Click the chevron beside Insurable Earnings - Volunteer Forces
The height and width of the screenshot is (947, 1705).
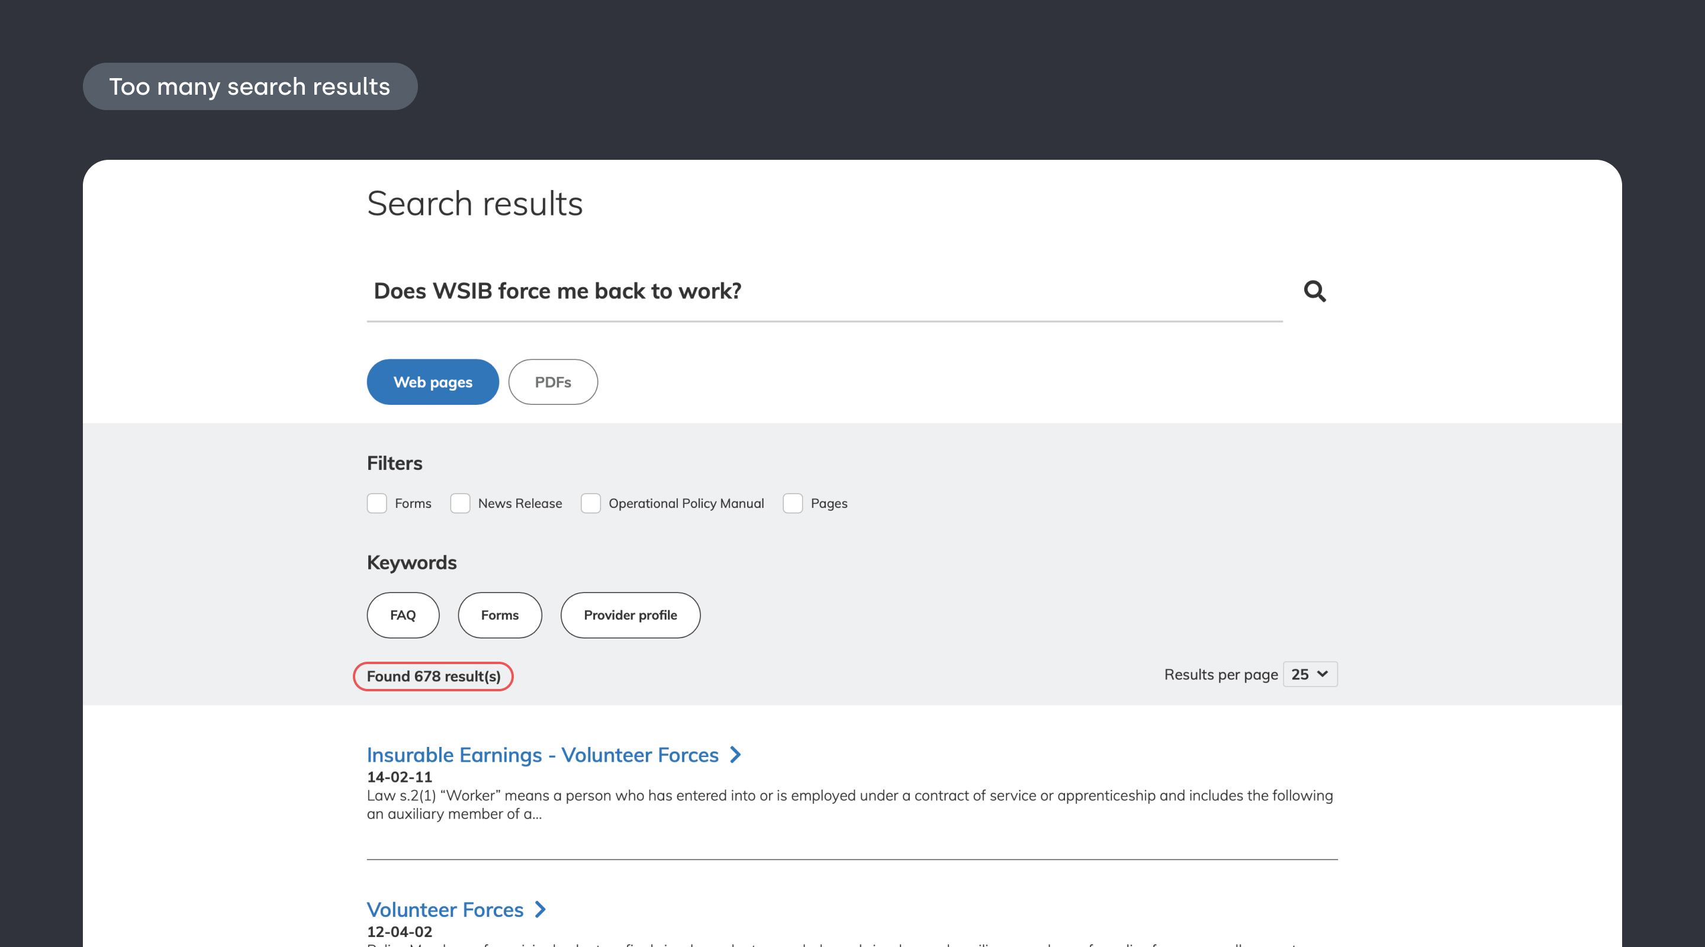[x=735, y=755]
